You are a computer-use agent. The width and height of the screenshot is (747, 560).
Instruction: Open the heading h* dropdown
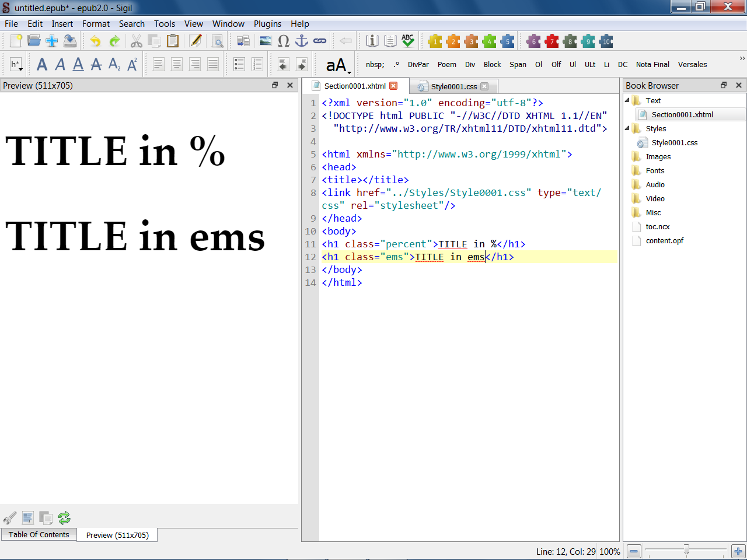pos(16,64)
